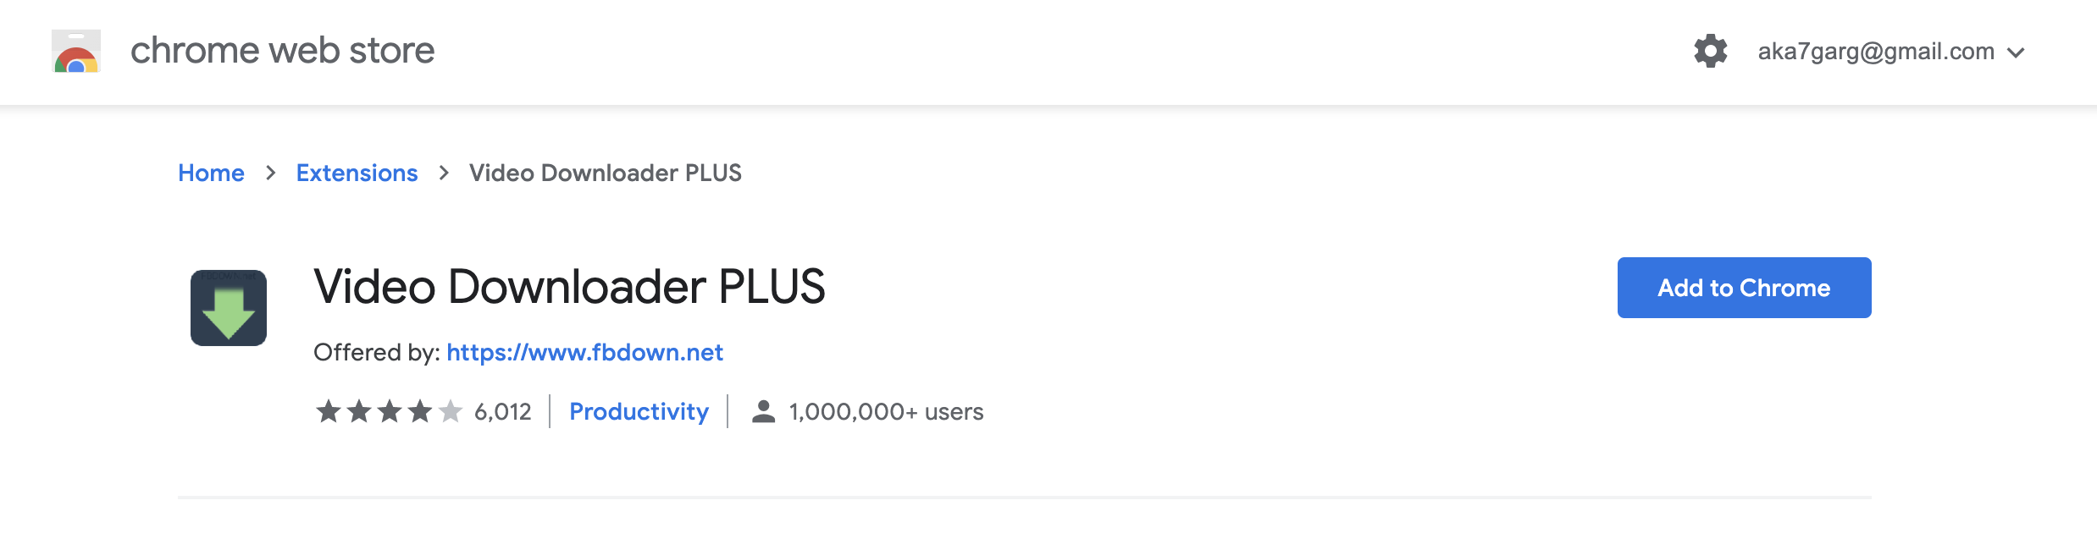Click the breadcrumb chevron after Extensions

pos(444,173)
